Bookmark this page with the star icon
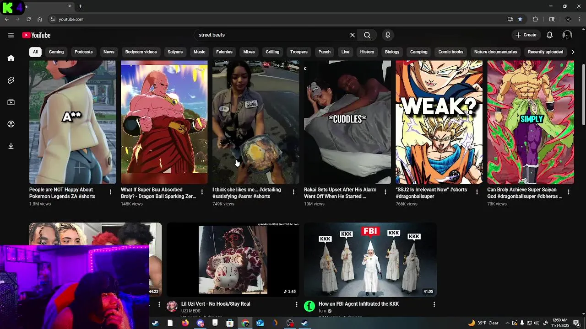This screenshot has width=586, height=329. point(520,19)
